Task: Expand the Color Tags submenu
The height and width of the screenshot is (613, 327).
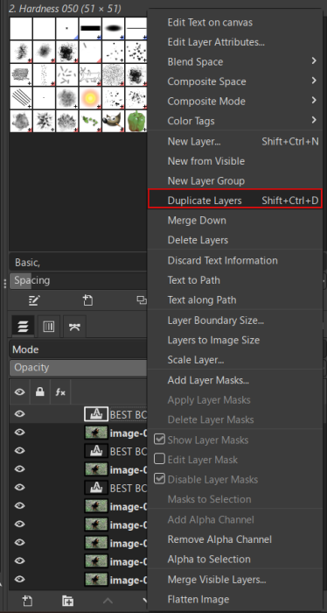Action: pos(235,121)
